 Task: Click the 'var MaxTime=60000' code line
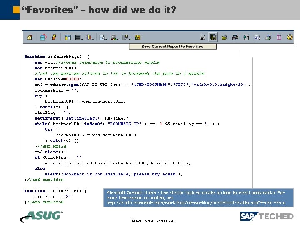pyautogui.click(x=58, y=79)
